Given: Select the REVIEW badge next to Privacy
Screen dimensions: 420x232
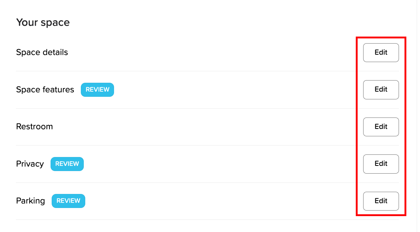Looking at the screenshot, I should 67,164.
